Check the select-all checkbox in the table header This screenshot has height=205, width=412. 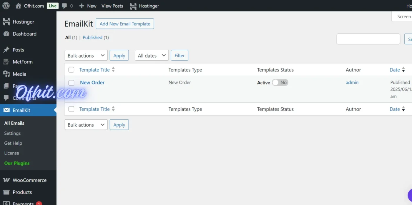pos(71,69)
